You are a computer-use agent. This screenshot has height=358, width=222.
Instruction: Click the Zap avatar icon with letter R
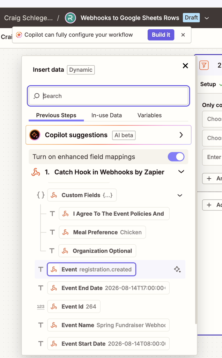70,18
